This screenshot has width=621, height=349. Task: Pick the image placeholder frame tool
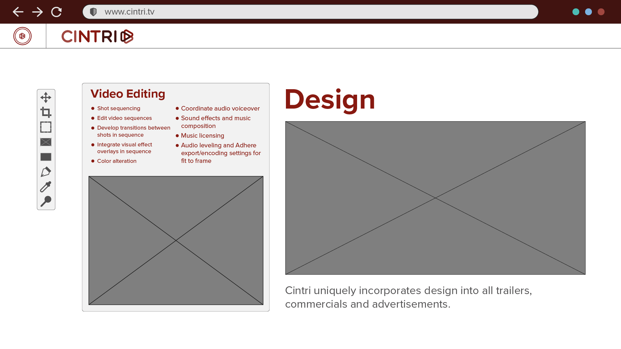[46, 142]
